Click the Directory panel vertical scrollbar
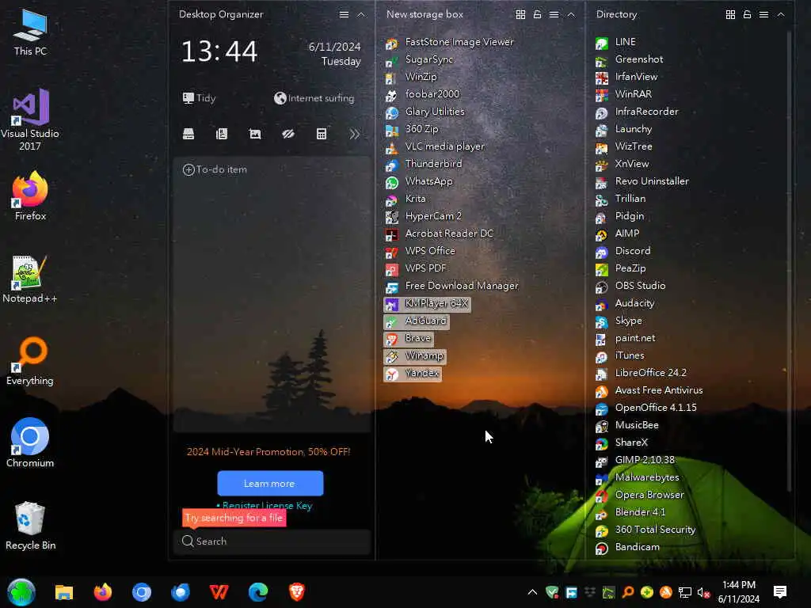This screenshot has height=608, width=811. tap(790, 261)
